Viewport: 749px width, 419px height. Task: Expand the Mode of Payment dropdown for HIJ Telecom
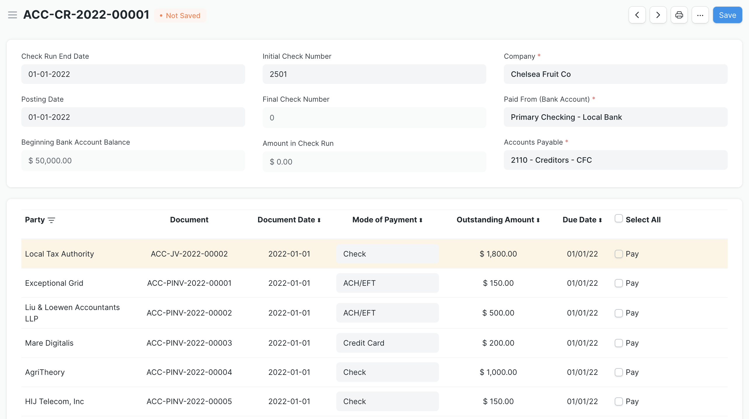click(387, 401)
